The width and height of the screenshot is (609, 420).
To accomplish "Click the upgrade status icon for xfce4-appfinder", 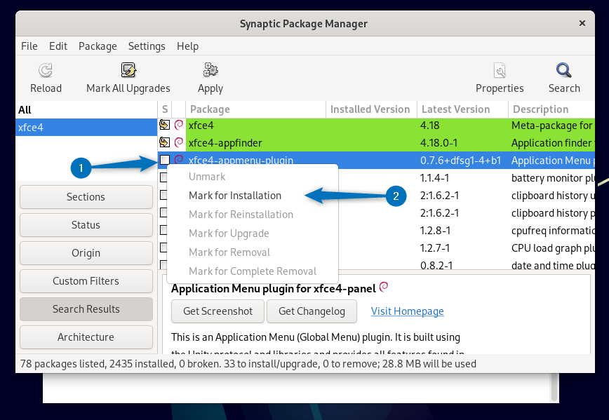I will tap(166, 142).
